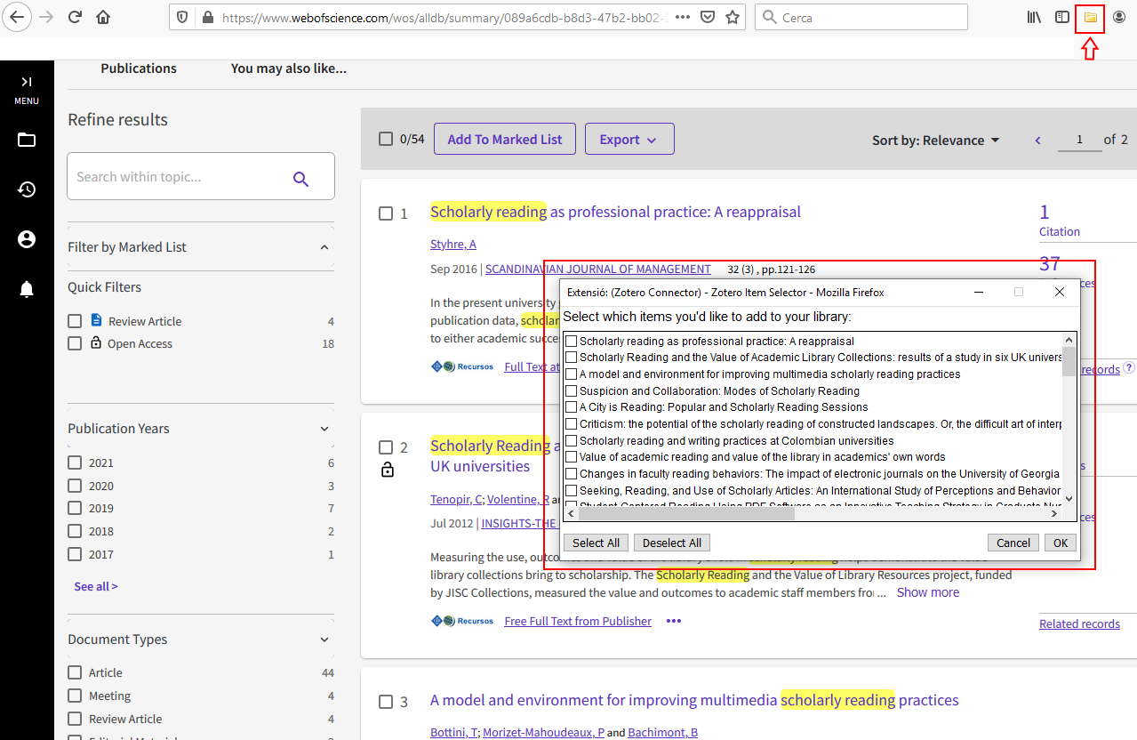Open more options dots for result 2
This screenshot has width=1137, height=740.
(674, 621)
